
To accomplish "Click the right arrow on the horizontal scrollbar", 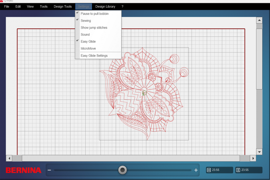I will (x=253, y=158).
